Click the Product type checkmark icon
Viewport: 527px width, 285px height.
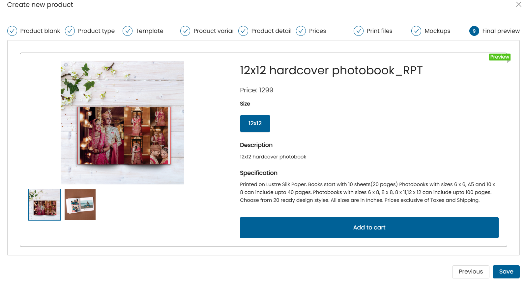(x=70, y=31)
